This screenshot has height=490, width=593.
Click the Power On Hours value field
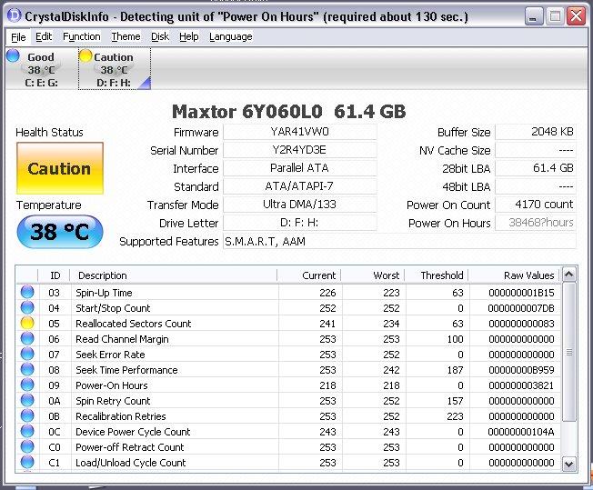(536, 223)
